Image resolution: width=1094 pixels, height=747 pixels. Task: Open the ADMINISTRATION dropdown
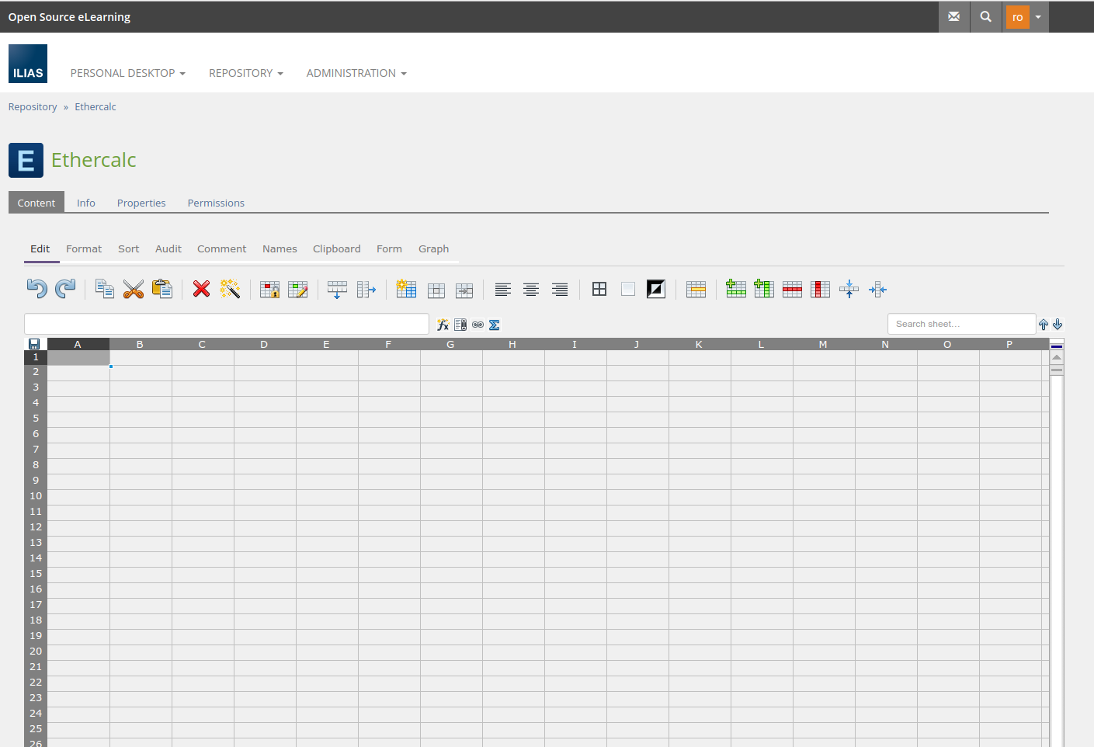pos(356,72)
